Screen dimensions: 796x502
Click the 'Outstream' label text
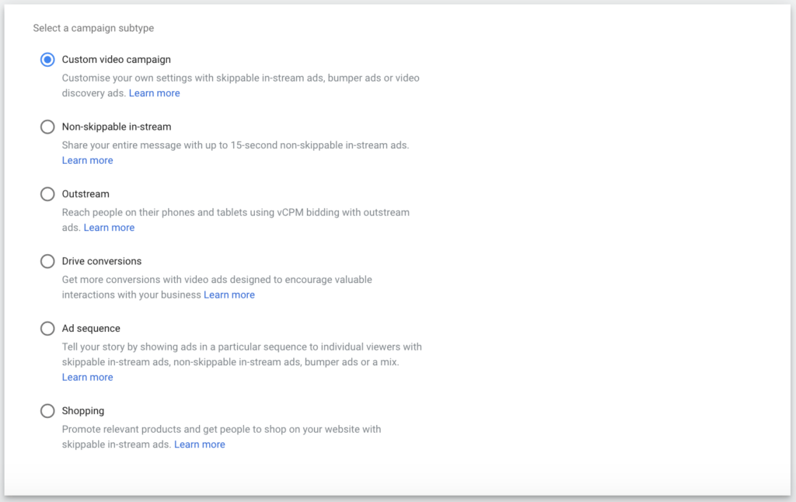tap(86, 194)
